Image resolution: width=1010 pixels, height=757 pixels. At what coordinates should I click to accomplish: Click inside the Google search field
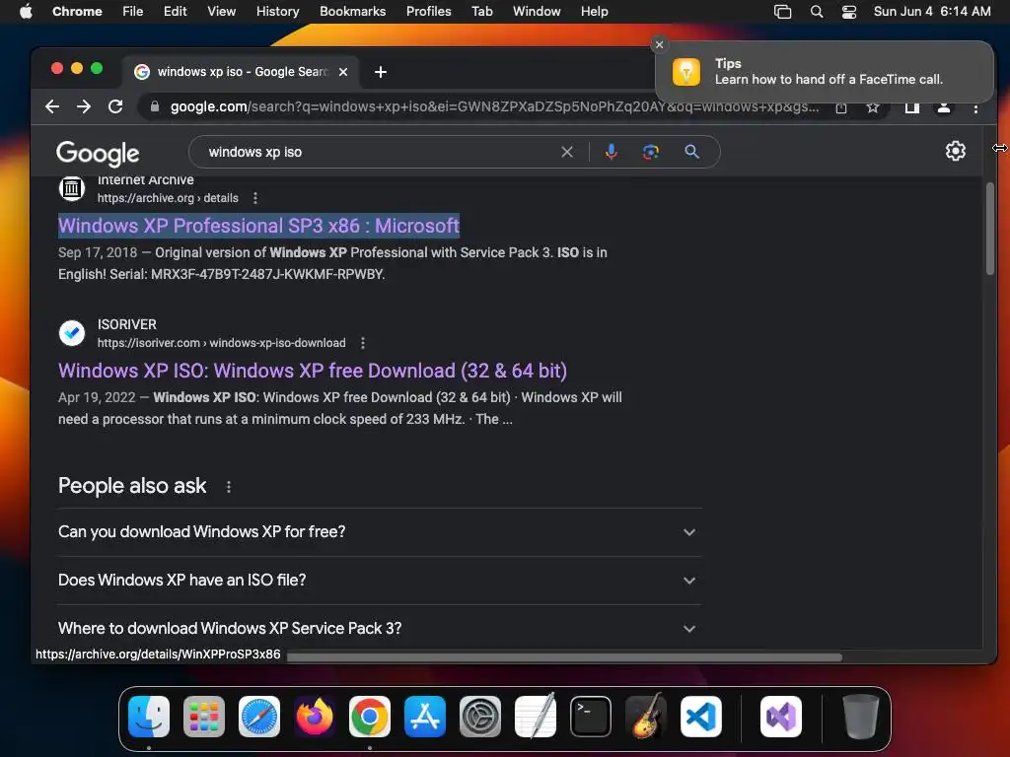point(380,152)
